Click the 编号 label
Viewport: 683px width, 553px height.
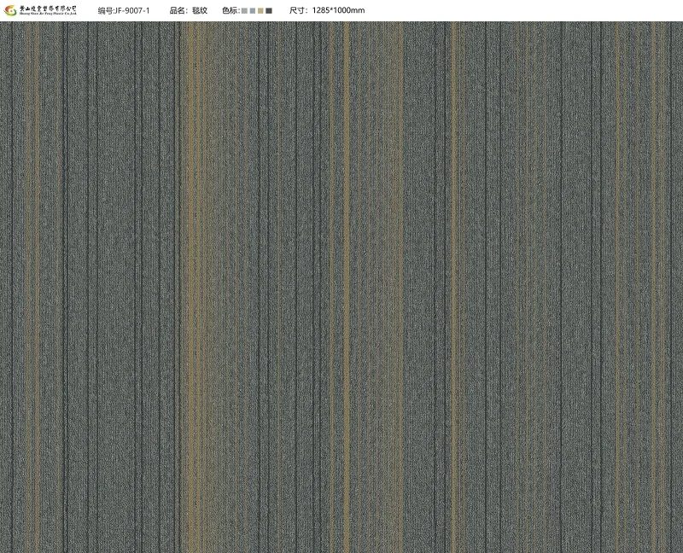click(105, 10)
